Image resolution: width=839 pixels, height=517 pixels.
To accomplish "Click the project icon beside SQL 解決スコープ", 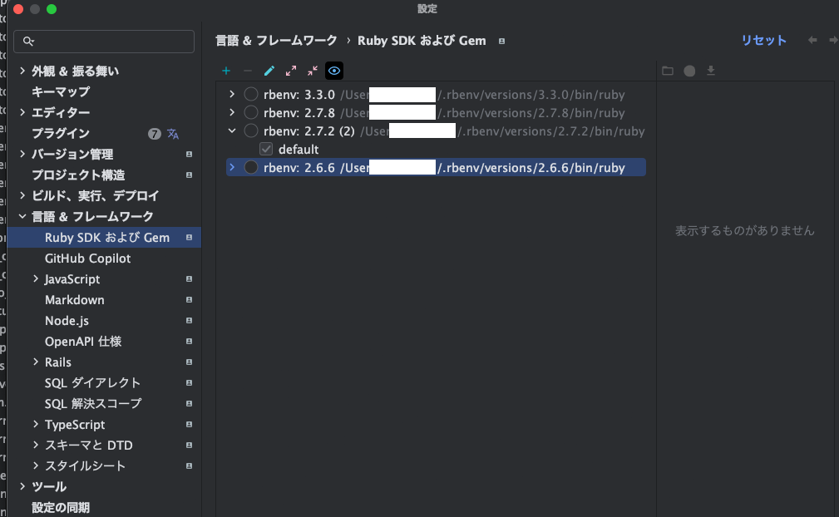I will pos(189,404).
